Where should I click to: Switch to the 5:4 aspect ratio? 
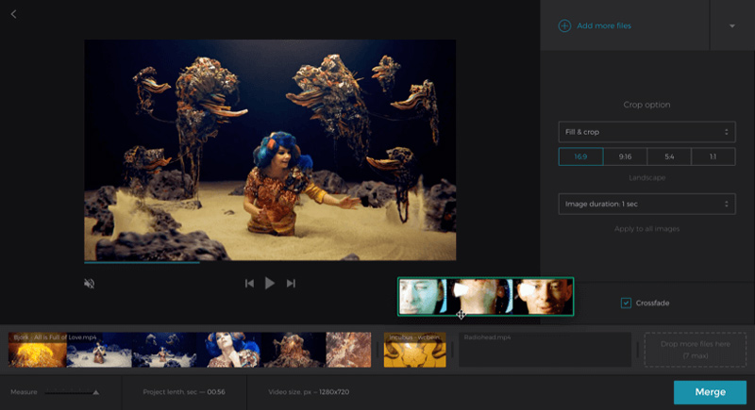click(x=668, y=157)
